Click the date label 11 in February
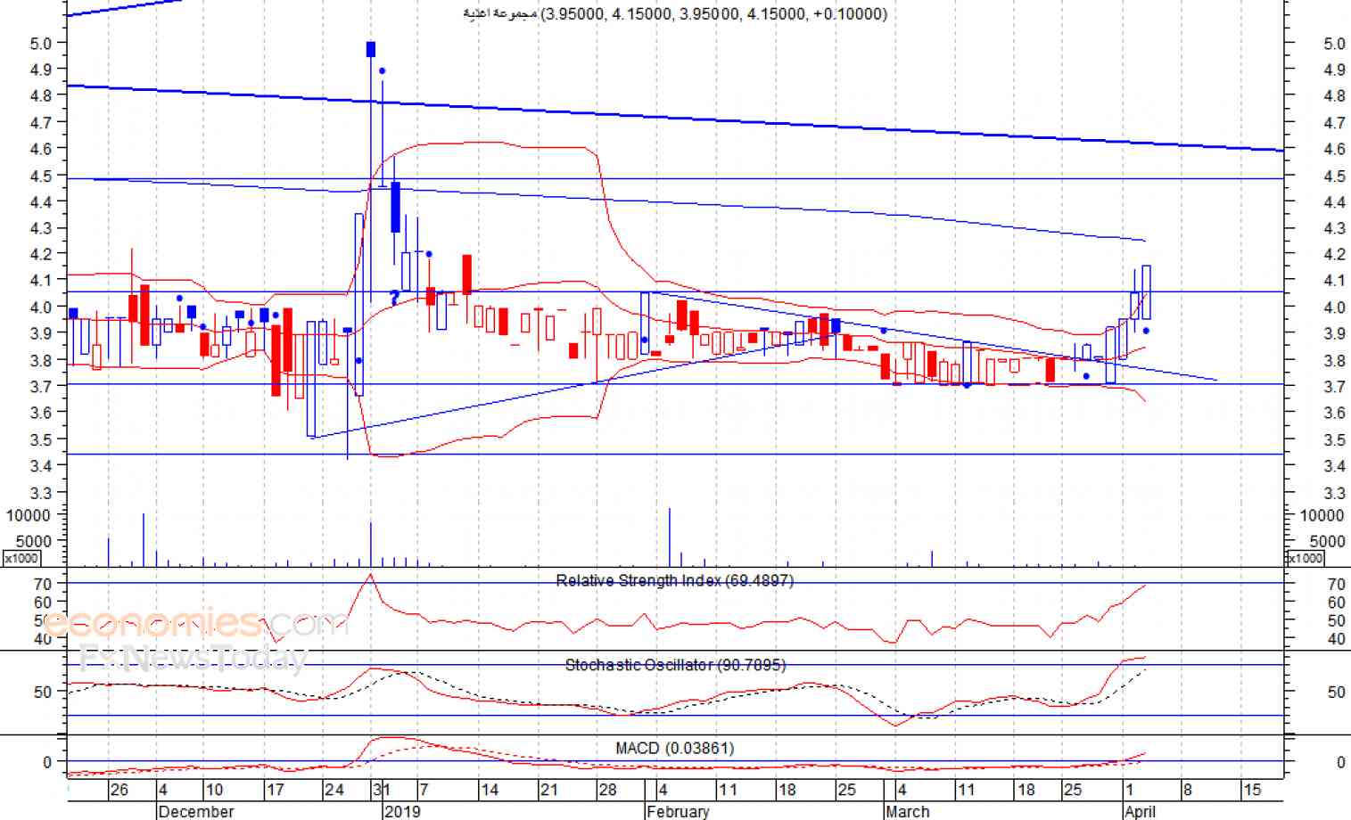The image size is (1351, 820). tap(728, 790)
